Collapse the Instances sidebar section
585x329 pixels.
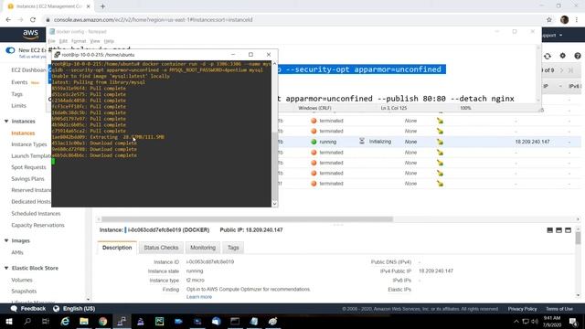pos(6,122)
